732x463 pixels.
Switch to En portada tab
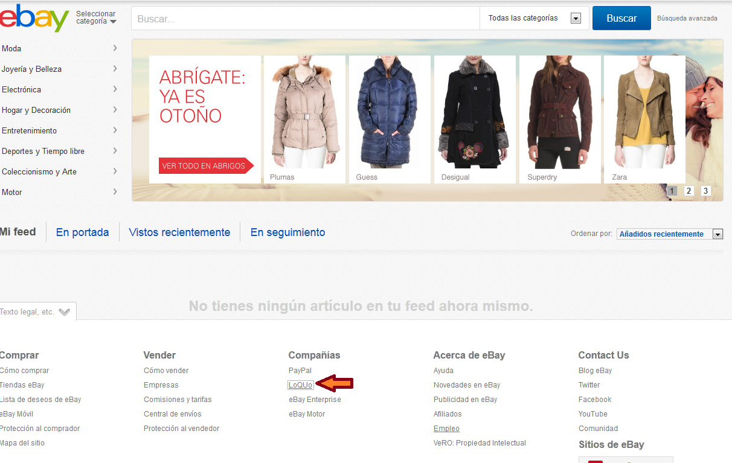click(83, 232)
